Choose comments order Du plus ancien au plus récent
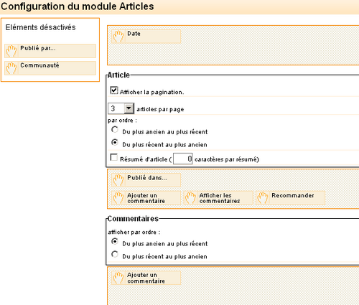Screen dimensions: 359x305 115,241
